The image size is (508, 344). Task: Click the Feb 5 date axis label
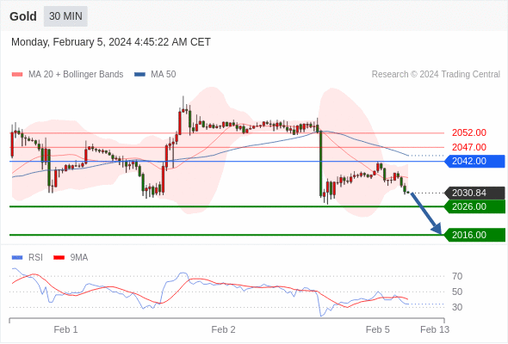click(377, 329)
